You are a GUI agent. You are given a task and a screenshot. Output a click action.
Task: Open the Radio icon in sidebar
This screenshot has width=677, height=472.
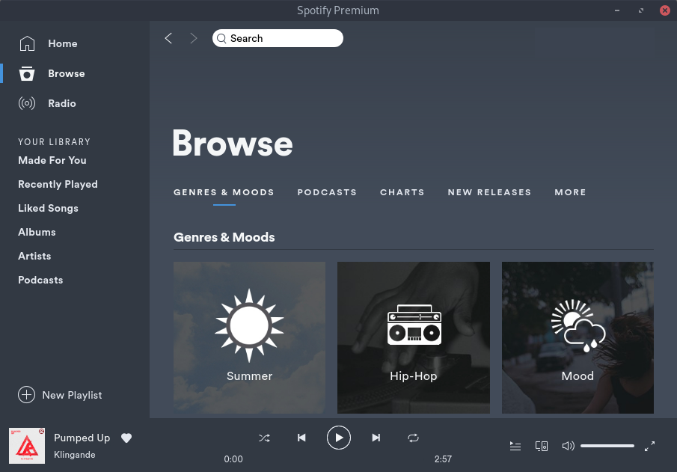pos(27,103)
